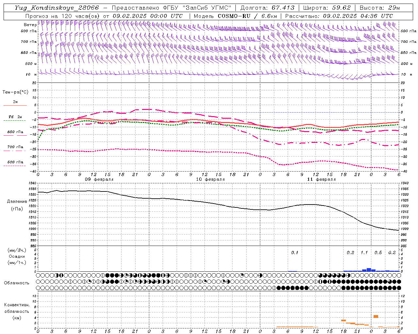This screenshot has height=334, width=418.
Task: Click the legend line sample under 2м
Action: (x=15, y=105)
